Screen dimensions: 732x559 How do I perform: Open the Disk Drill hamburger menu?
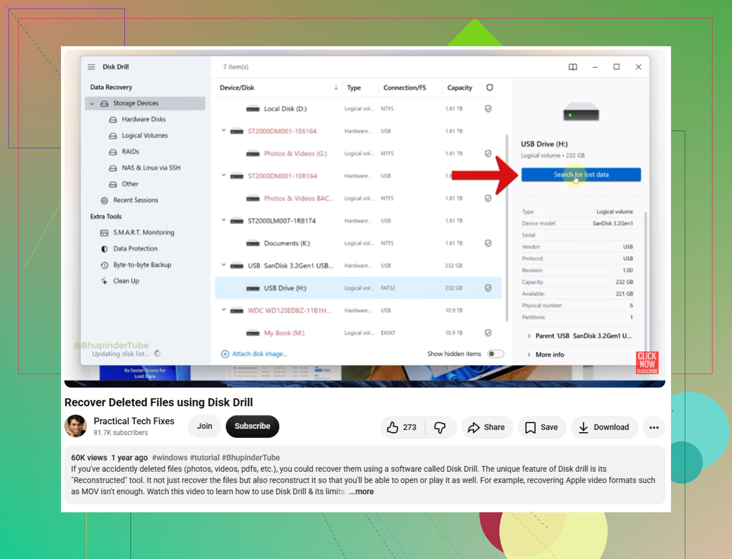point(91,67)
